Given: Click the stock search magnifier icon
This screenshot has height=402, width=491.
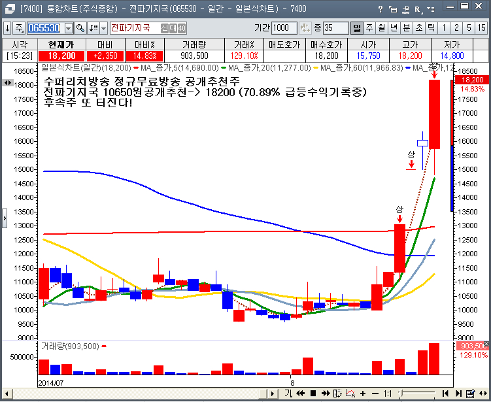Looking at the screenshot, I should [80, 28].
